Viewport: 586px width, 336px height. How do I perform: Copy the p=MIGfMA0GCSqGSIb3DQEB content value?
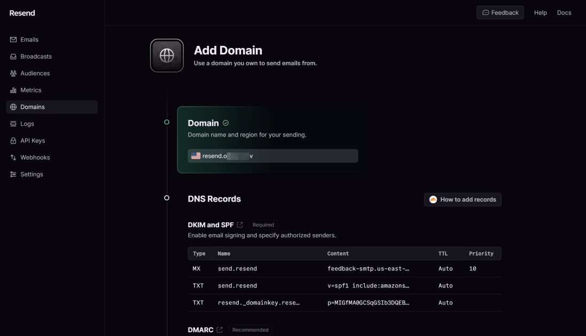point(368,303)
